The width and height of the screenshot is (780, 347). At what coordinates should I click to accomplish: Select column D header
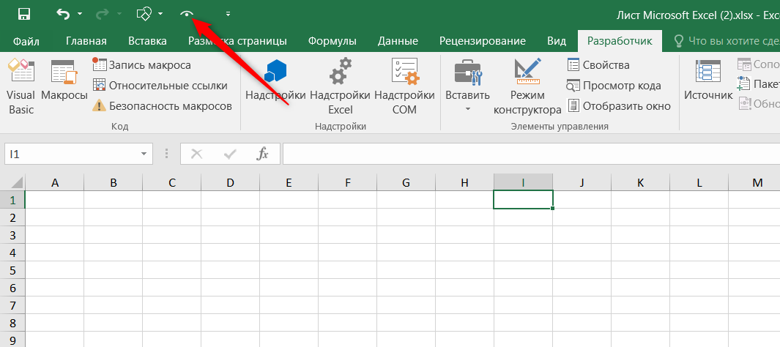230,182
